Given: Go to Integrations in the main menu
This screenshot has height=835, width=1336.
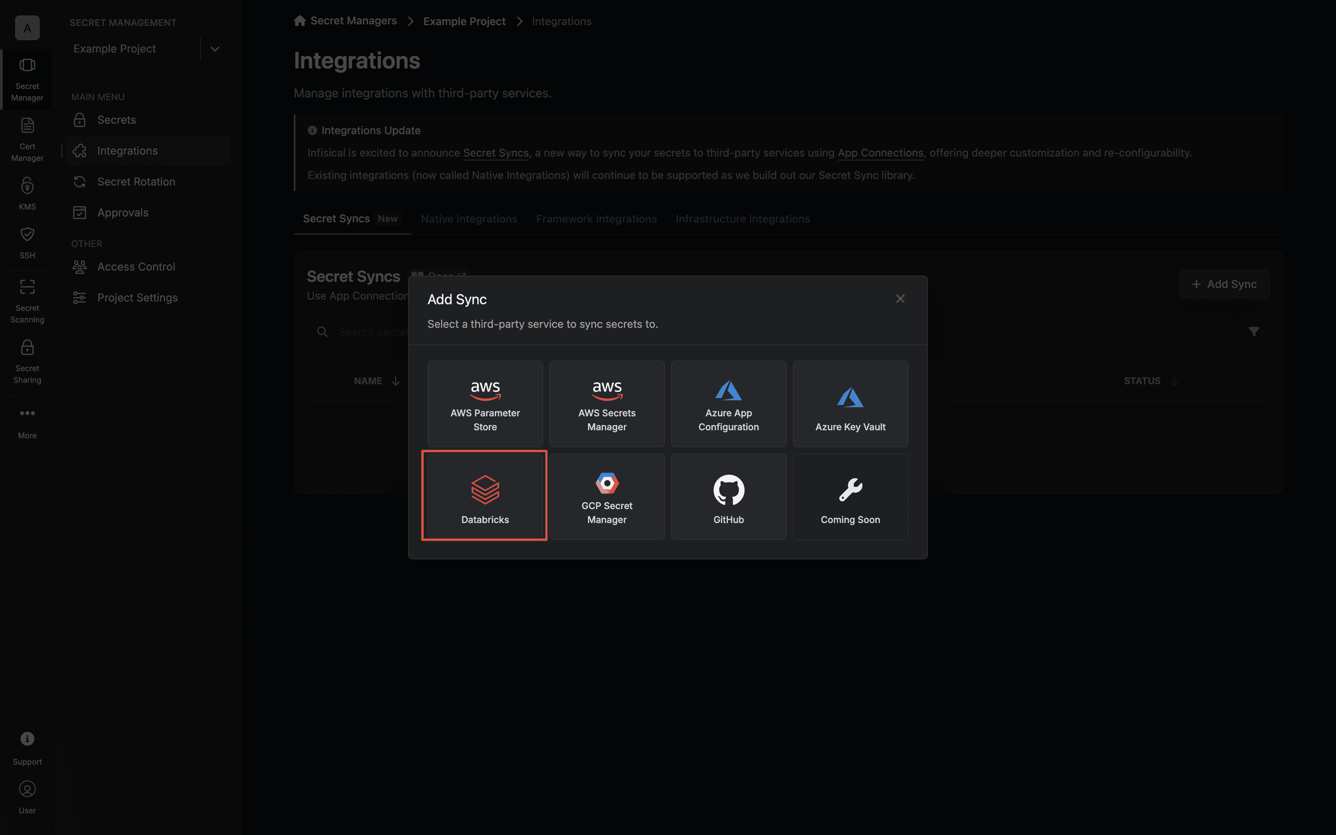Looking at the screenshot, I should 147,151.
